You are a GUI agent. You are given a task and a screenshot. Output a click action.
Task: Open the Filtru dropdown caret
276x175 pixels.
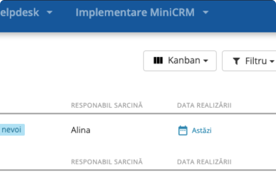[272, 61]
